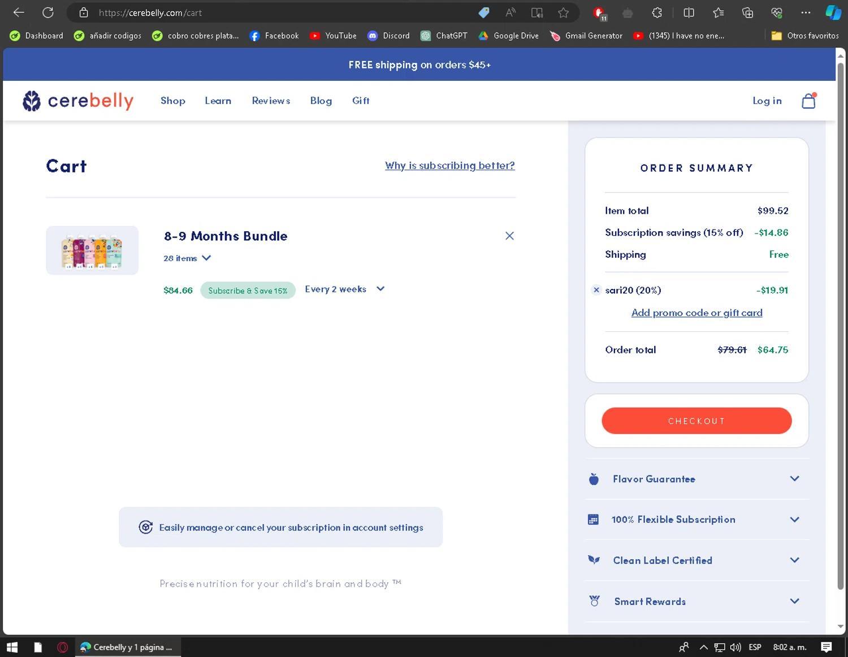The width and height of the screenshot is (848, 657).
Task: Expand the Smart Rewards section
Action: [x=794, y=600]
